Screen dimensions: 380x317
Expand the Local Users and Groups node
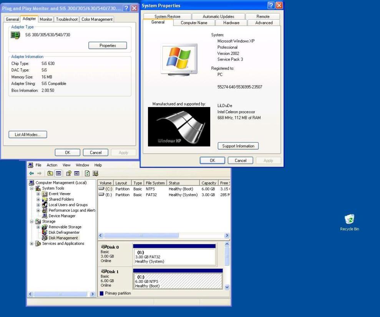click(38, 205)
